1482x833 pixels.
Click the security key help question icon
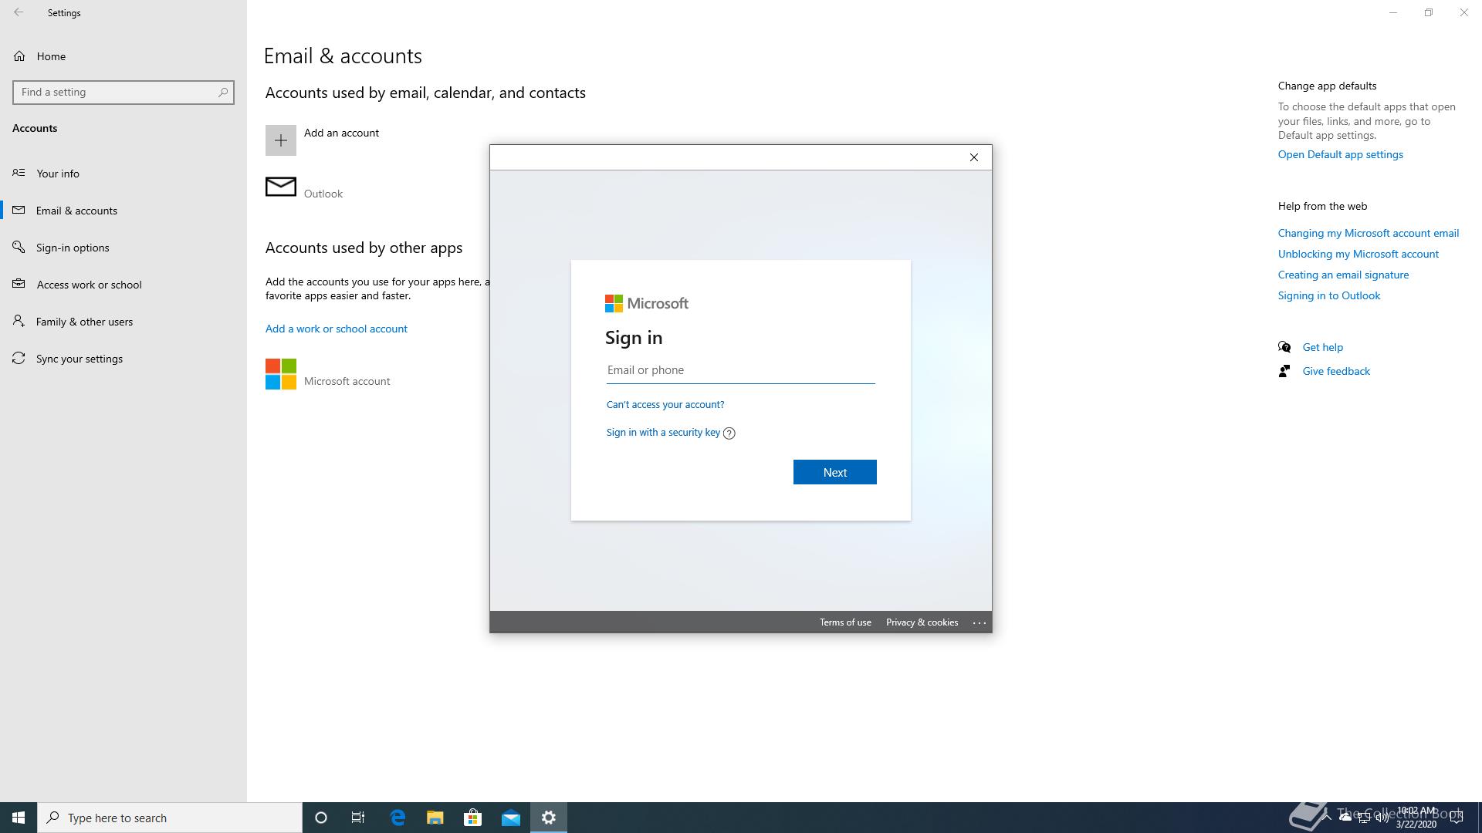[x=729, y=433]
